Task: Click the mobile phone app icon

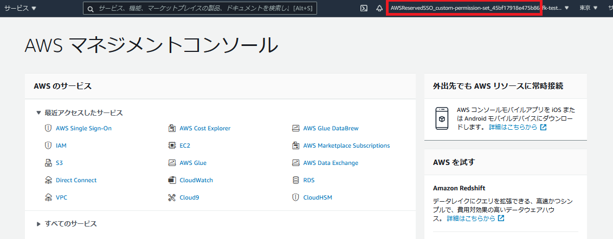Action: click(x=442, y=118)
